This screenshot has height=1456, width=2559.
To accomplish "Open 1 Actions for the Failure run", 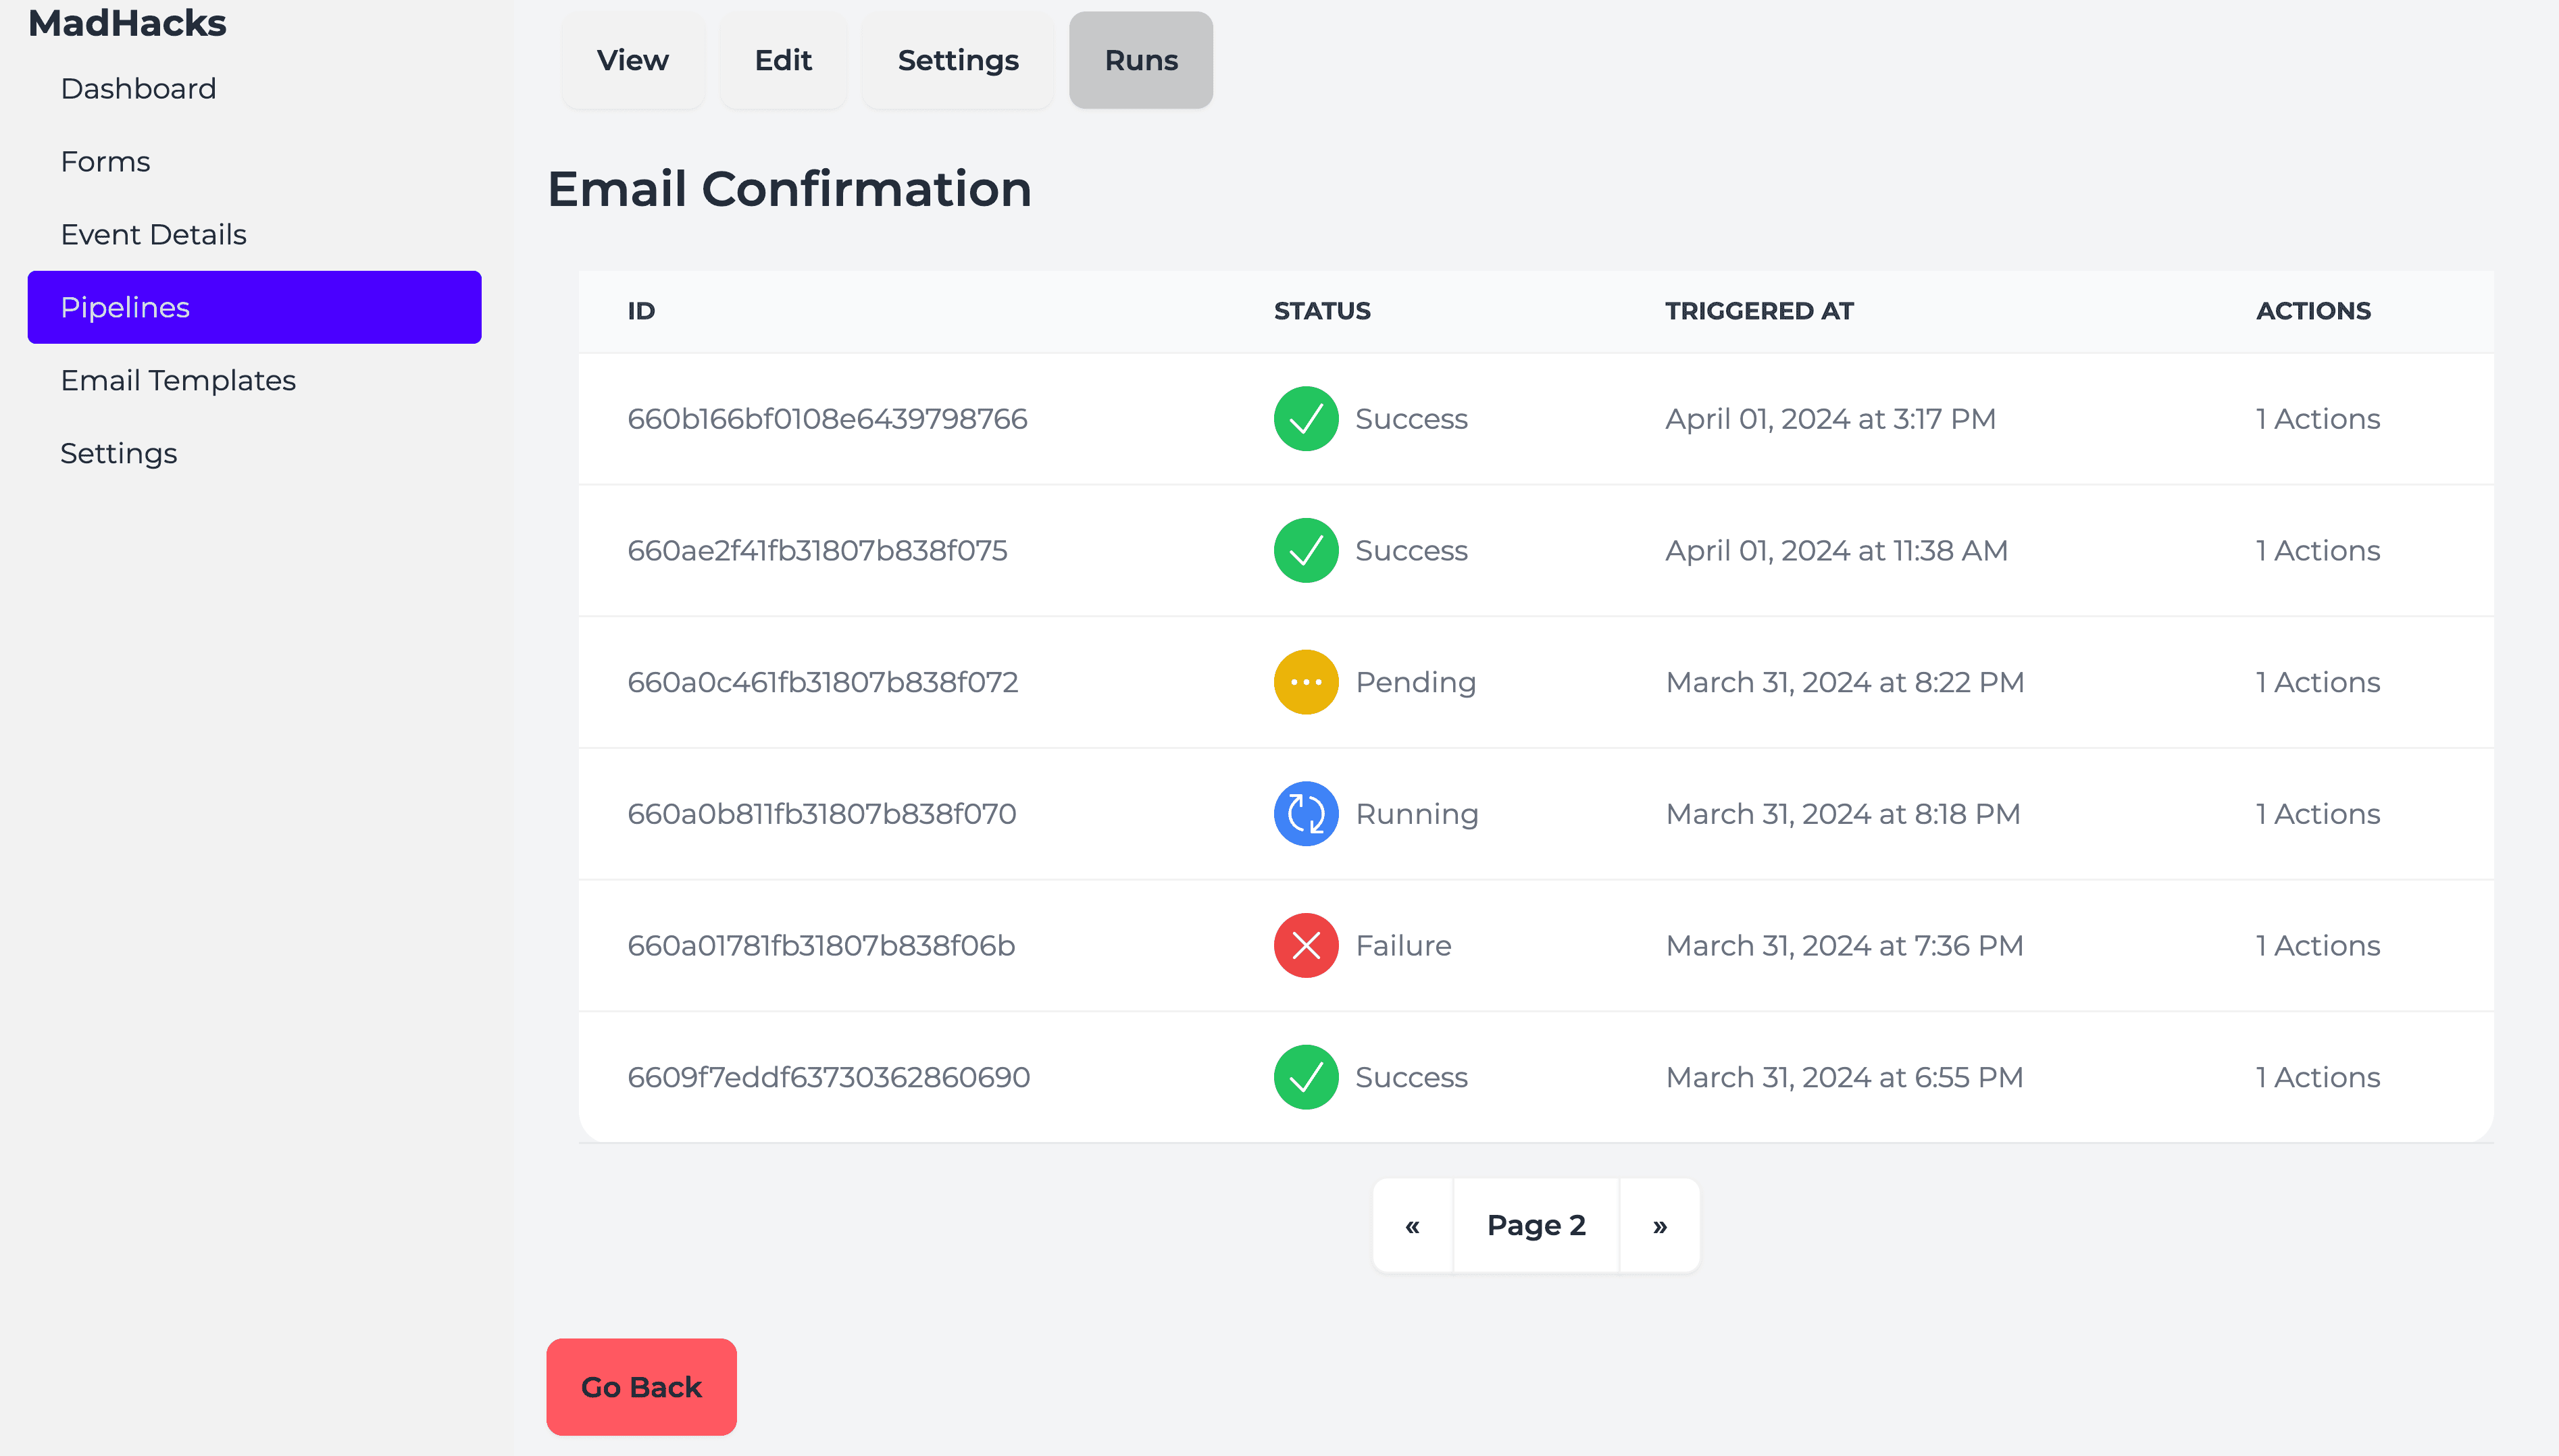I will pos(2317,945).
